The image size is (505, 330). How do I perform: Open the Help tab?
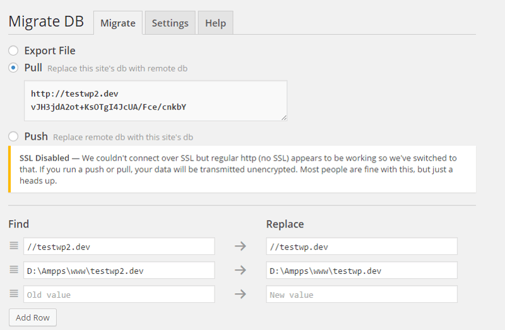(215, 23)
